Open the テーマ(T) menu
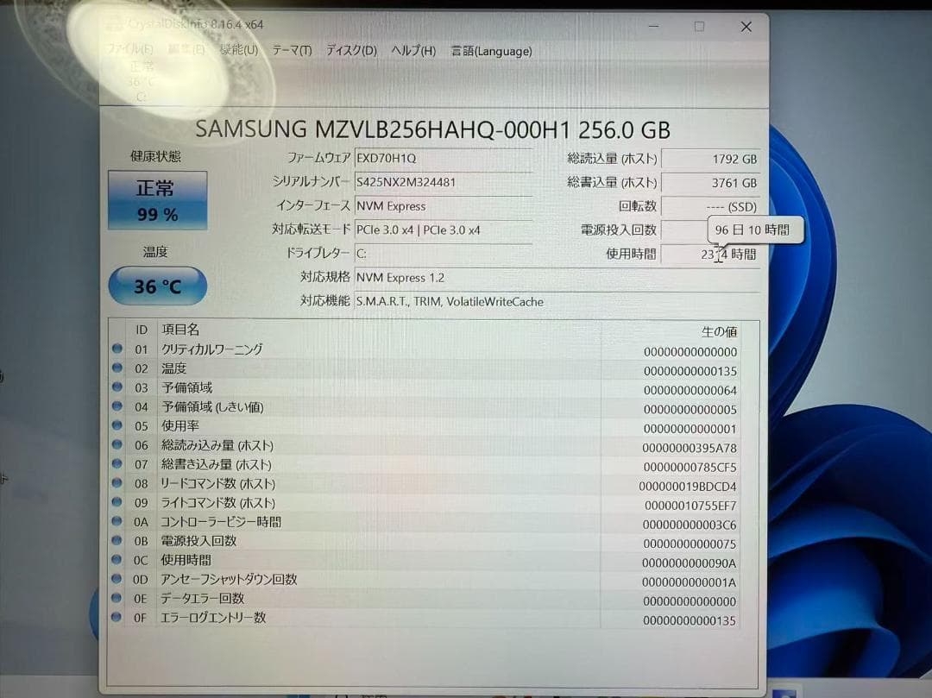The height and width of the screenshot is (698, 932). 291,52
